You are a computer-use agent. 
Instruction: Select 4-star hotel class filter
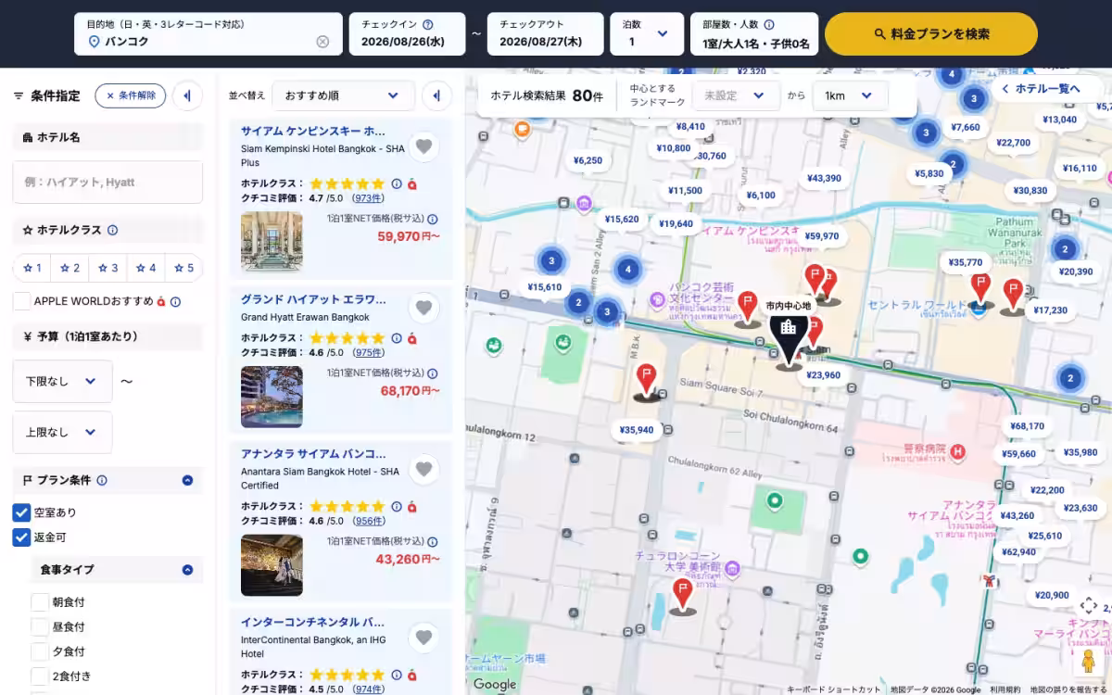tap(145, 268)
